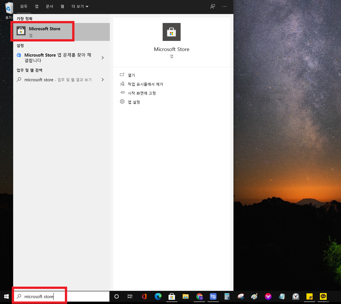Click the pin icon beside 시작 화면에 고정
The height and width of the screenshot is (304, 341).
point(122,92)
